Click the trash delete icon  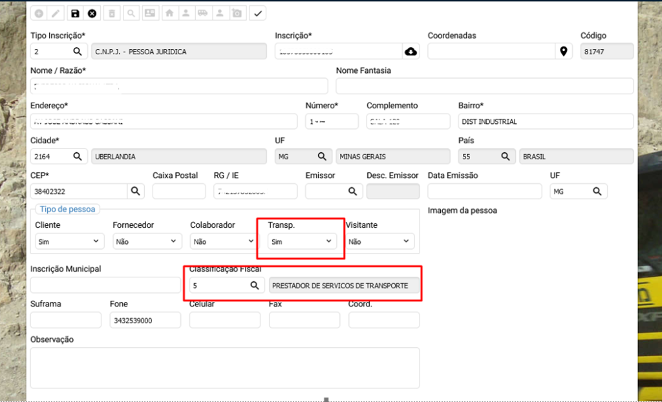pyautogui.click(x=112, y=13)
